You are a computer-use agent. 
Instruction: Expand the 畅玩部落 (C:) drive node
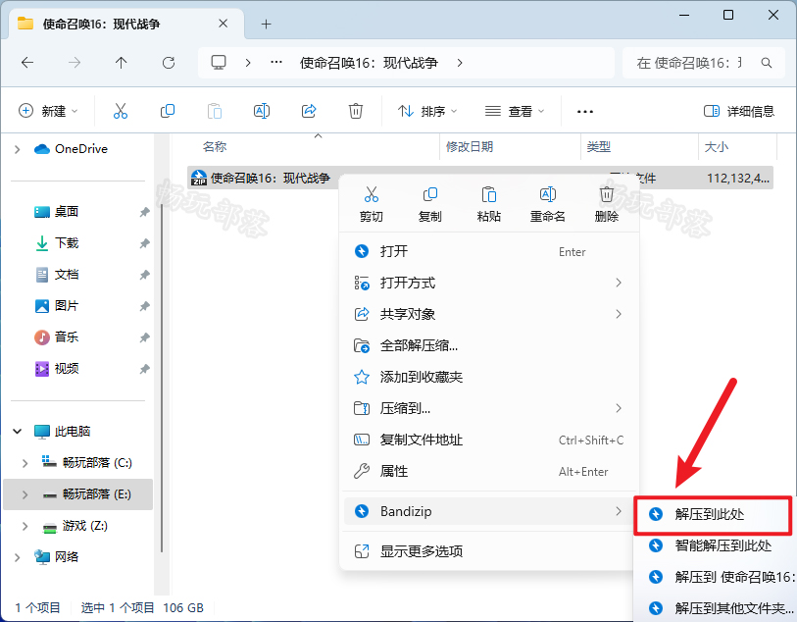tap(25, 463)
